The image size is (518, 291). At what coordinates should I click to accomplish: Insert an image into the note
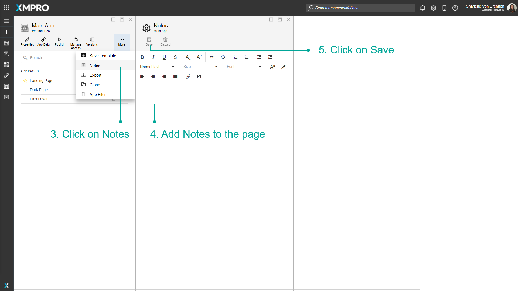tap(199, 77)
